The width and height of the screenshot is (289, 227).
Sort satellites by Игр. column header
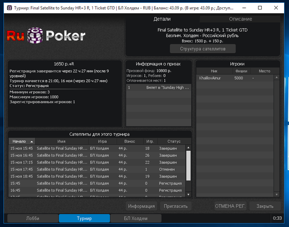point(150,141)
